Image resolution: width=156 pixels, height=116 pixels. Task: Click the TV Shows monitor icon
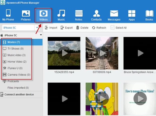pos(5,49)
